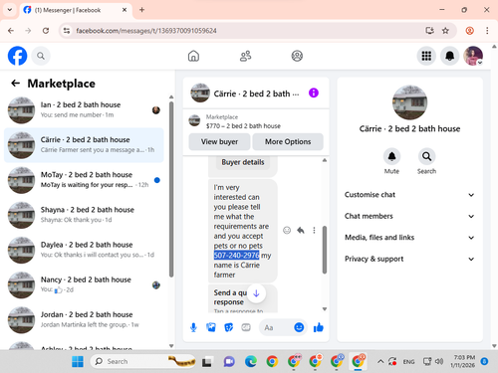Open conversation information purple icon
Viewport: 498px width, 373px height.
pos(314,93)
